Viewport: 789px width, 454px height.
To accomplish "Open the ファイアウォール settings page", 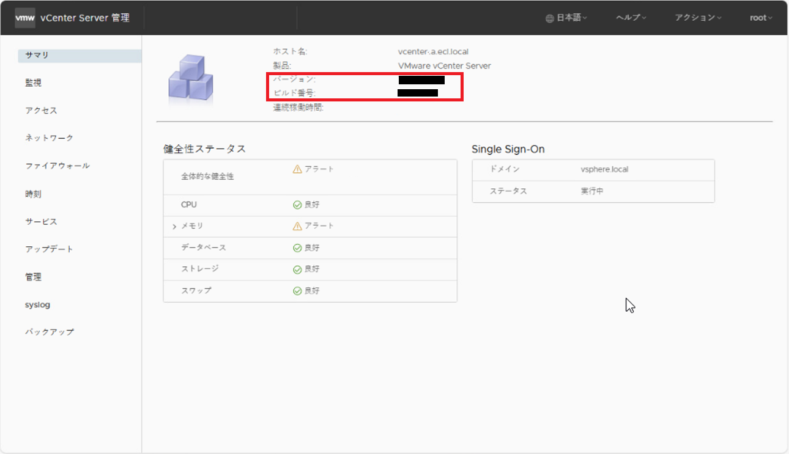I will pos(57,166).
